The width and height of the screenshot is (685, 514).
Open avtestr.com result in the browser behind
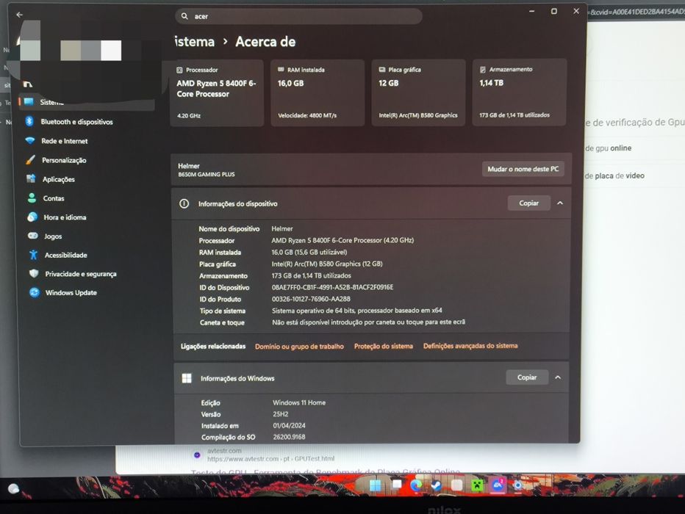tap(271, 459)
